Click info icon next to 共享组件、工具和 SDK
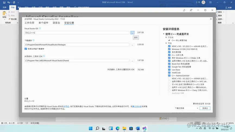The height and width of the screenshot is (132, 235). pos(44,56)
